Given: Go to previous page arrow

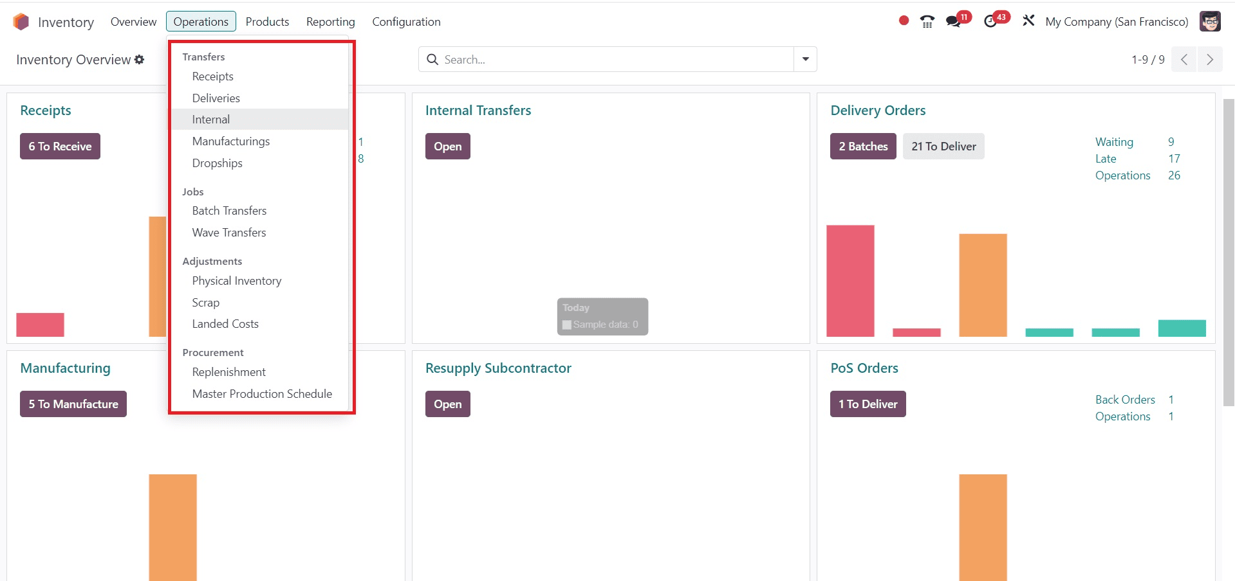Looking at the screenshot, I should coord(1184,60).
